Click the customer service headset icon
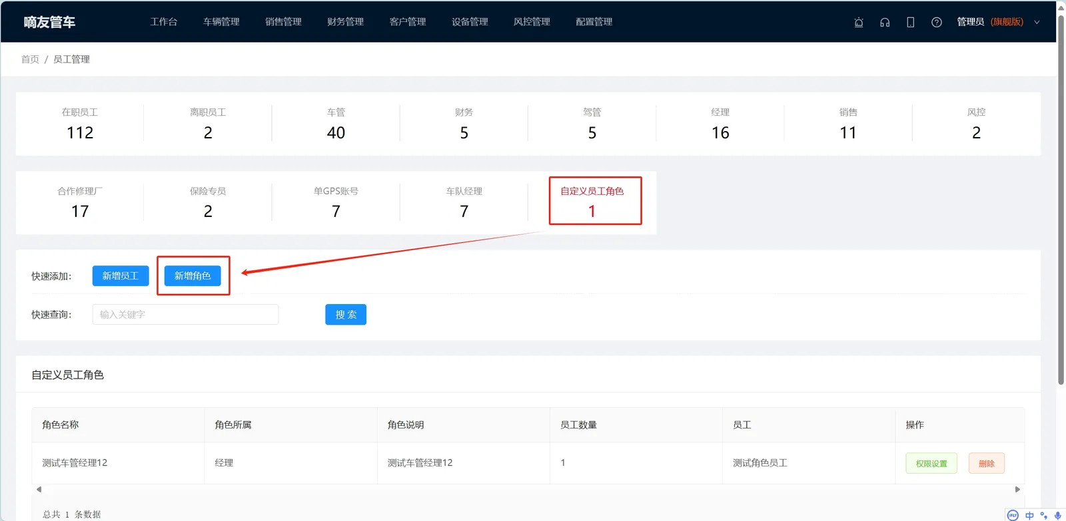 point(885,22)
